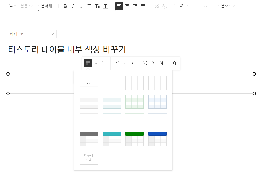The image size is (262, 176).
Task: Justify the text
Action: click(x=143, y=6)
